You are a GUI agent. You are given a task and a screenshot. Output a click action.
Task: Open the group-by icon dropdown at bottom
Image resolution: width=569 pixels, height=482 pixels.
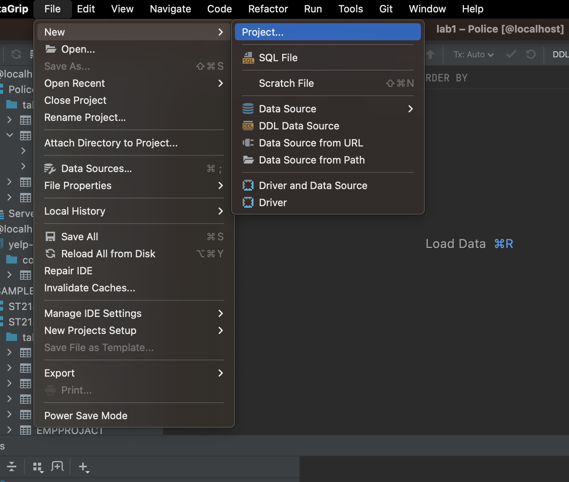click(38, 467)
